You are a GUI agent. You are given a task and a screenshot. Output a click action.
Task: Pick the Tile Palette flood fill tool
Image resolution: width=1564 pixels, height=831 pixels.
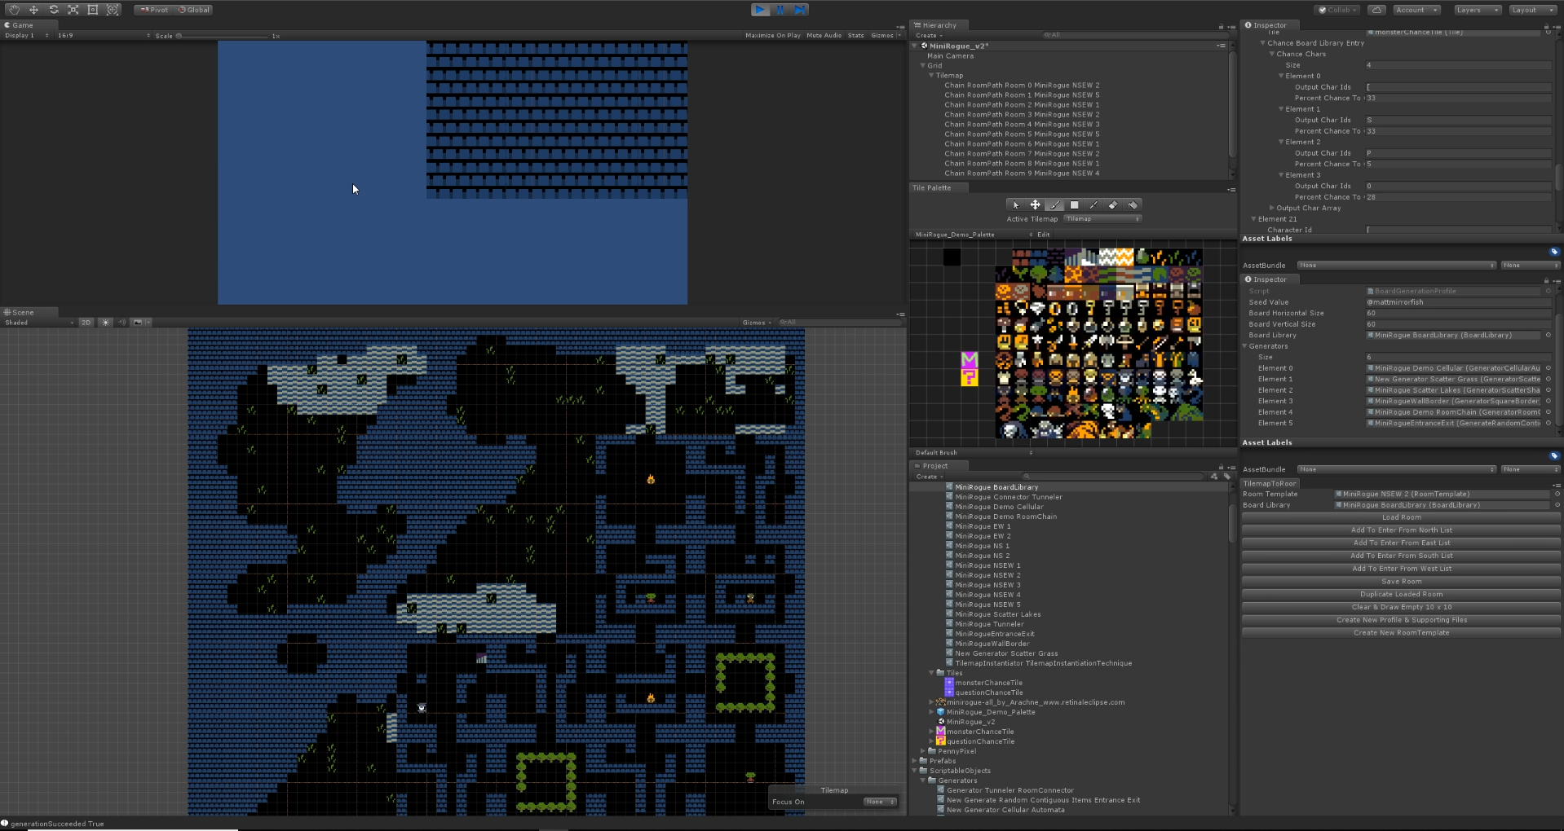tap(1133, 205)
